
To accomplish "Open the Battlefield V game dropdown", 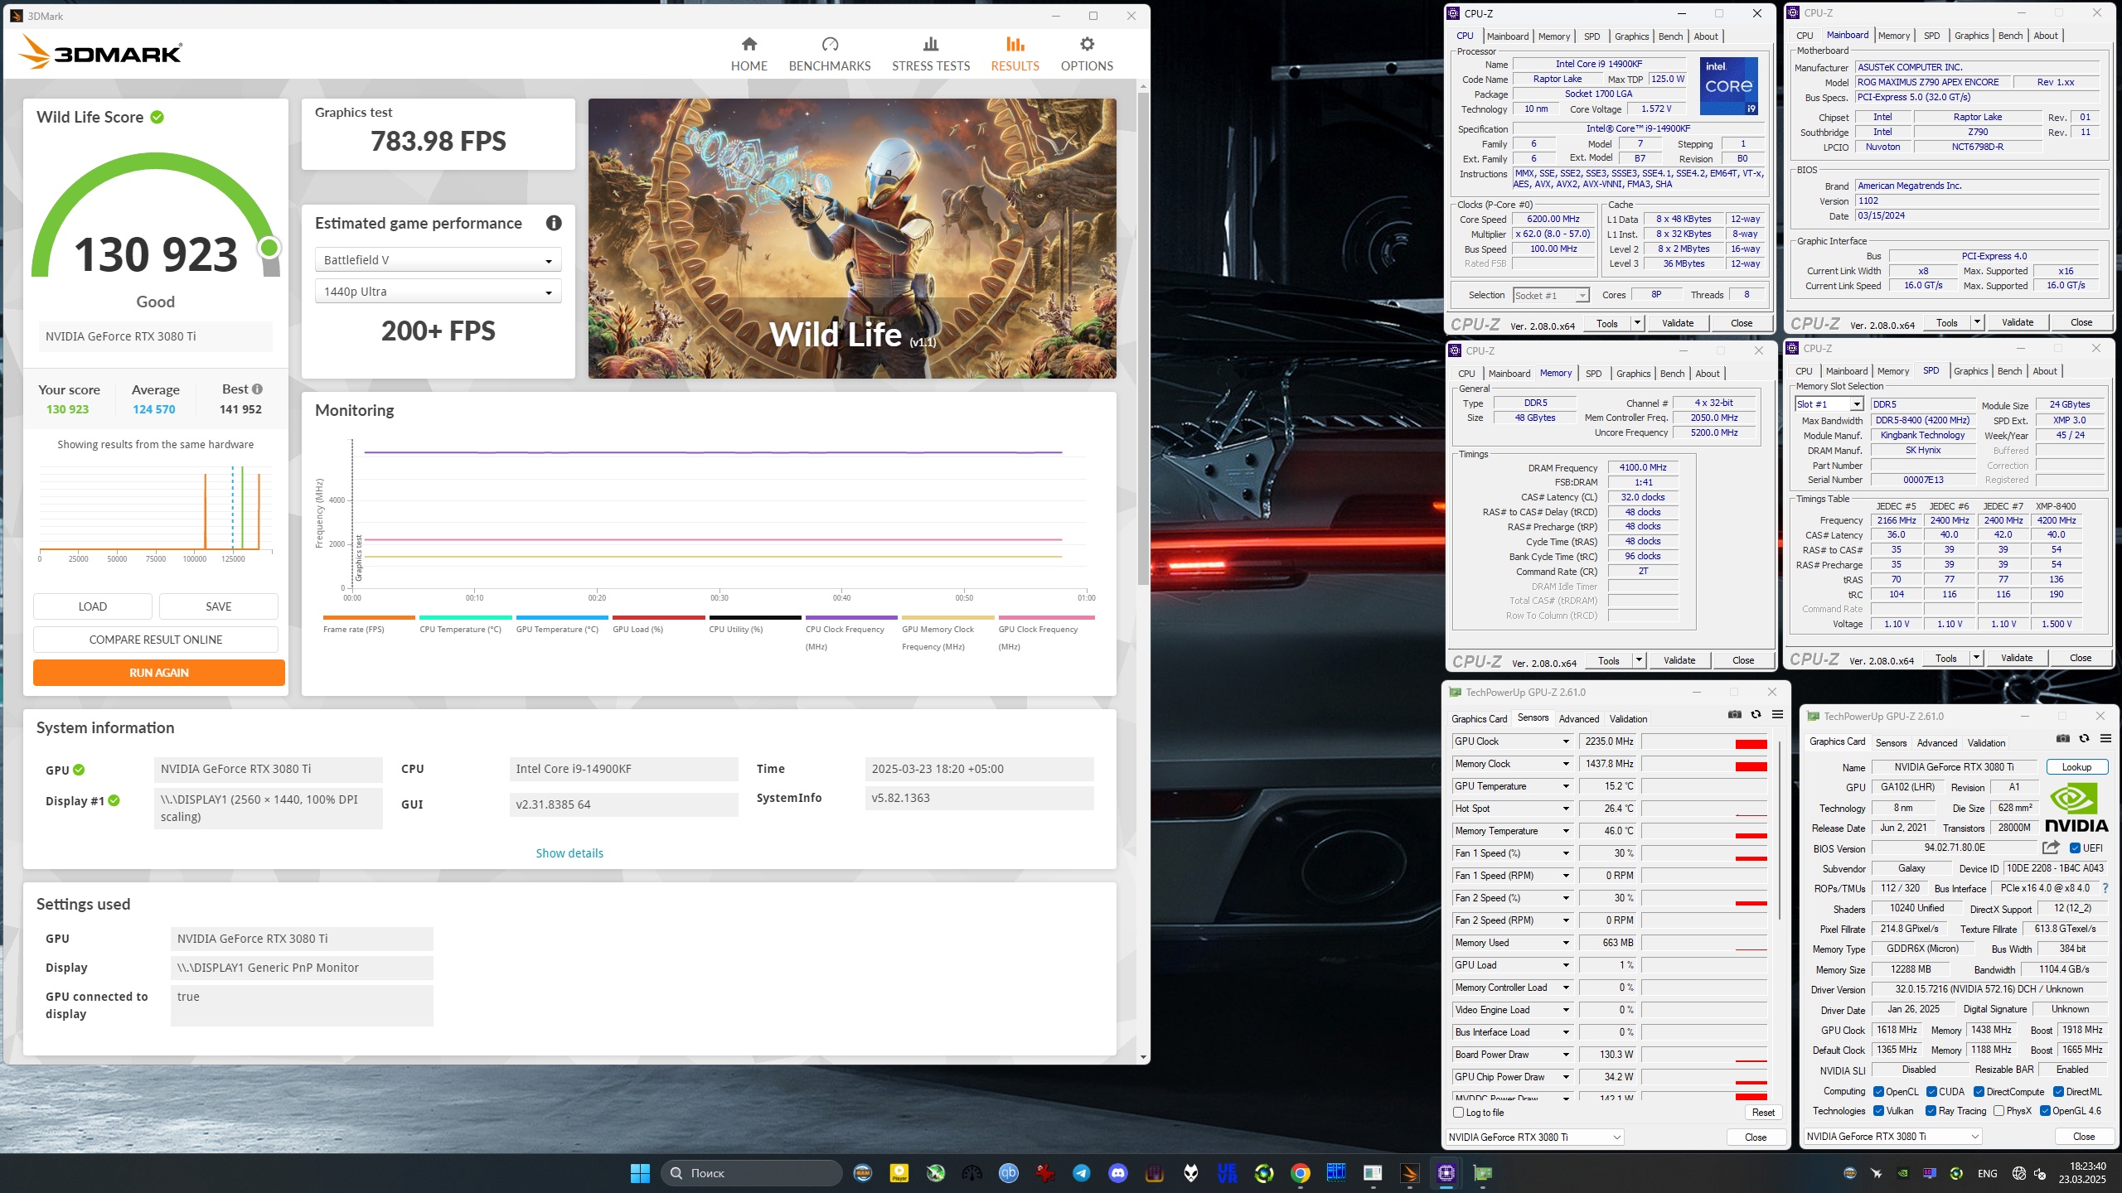I will (438, 260).
